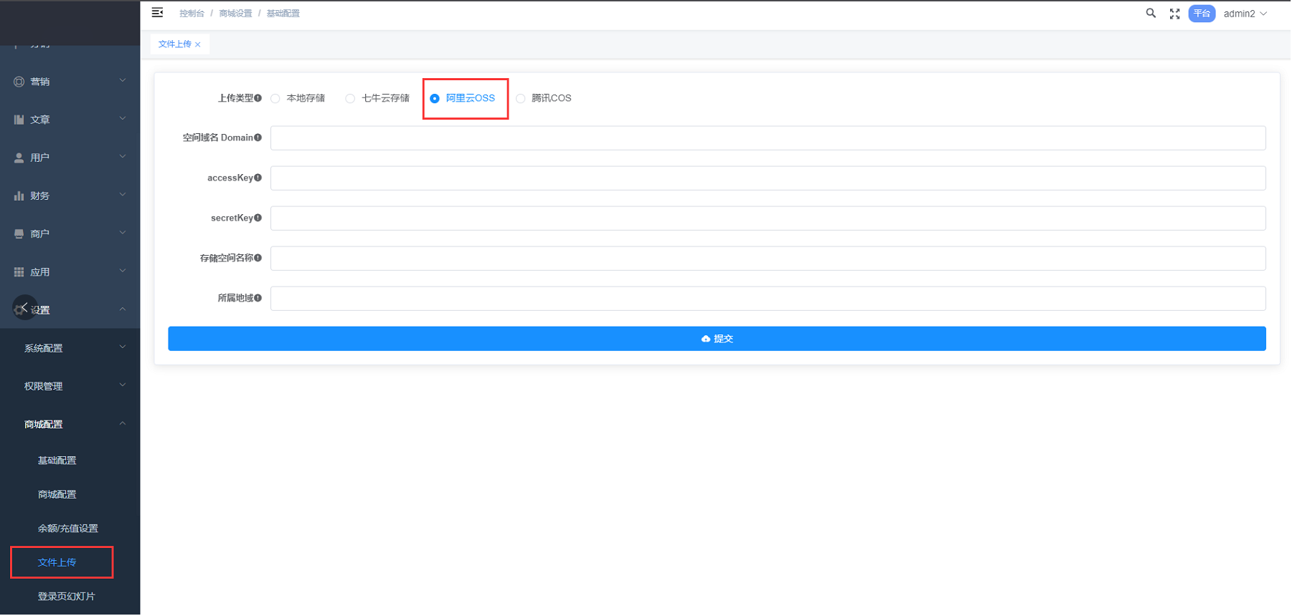Viewport: 1315px width, 616px height.
Task: Select 腾讯COS upload type
Action: coord(544,98)
